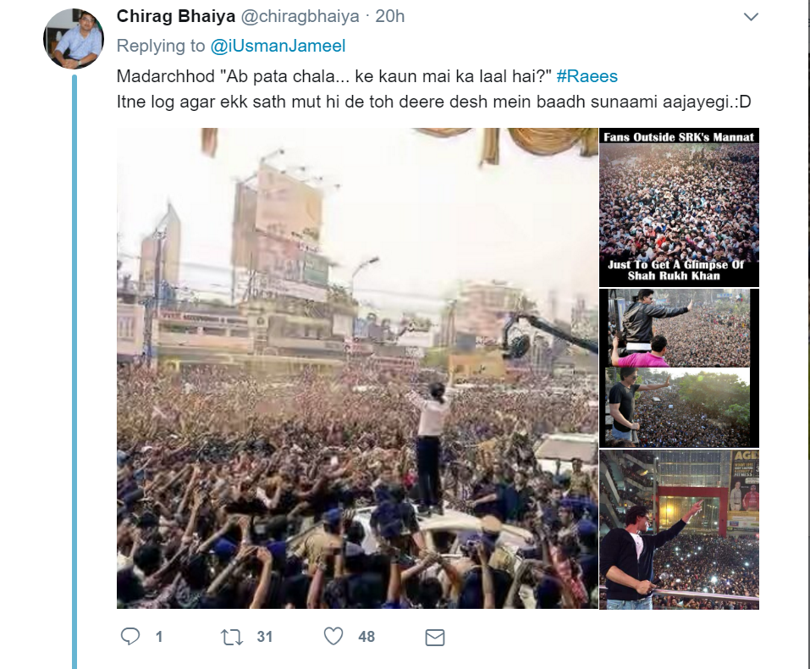Viewport: 810px width, 669px height.
Task: Click the reply speech bubble icon
Action: point(129,636)
